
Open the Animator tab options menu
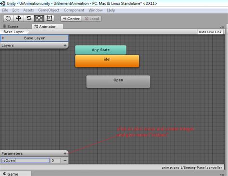222,27
